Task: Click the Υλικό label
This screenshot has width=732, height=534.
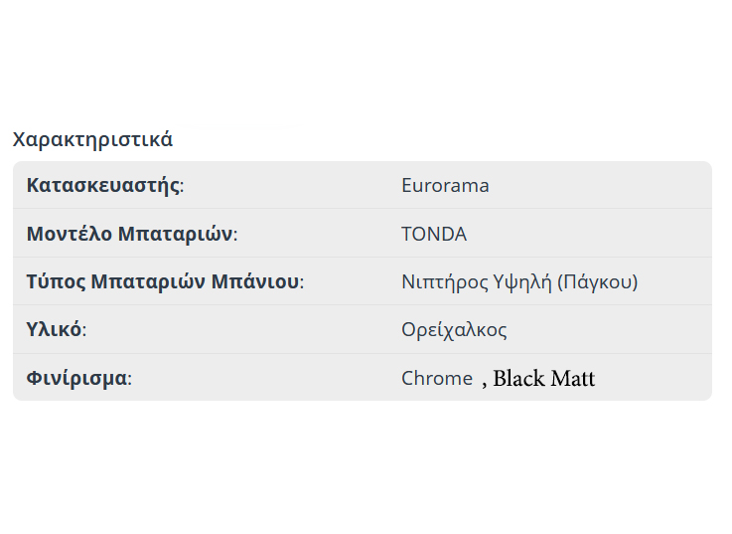Action: 56,330
